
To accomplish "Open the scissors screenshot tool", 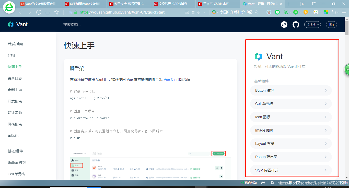I will click(x=286, y=12).
